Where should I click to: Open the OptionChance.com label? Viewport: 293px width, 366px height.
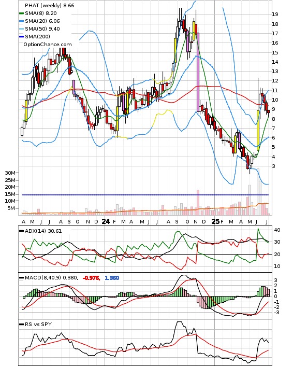tap(48, 45)
